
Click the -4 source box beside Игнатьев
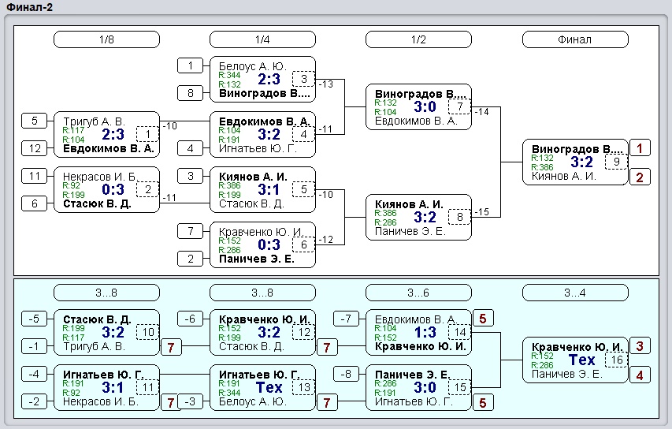(x=35, y=374)
